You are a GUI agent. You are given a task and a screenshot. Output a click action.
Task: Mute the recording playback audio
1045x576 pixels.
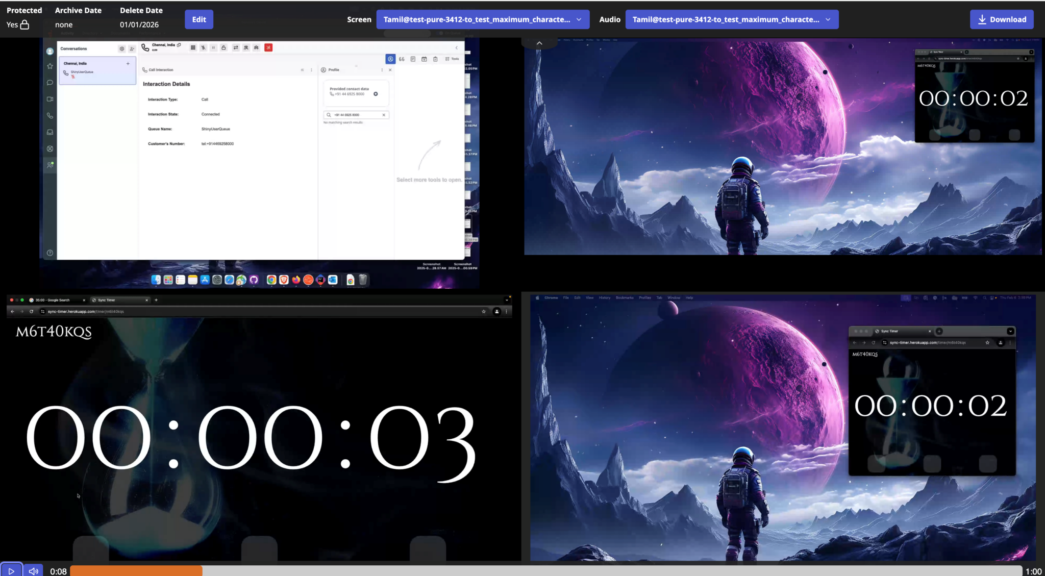[33, 570]
